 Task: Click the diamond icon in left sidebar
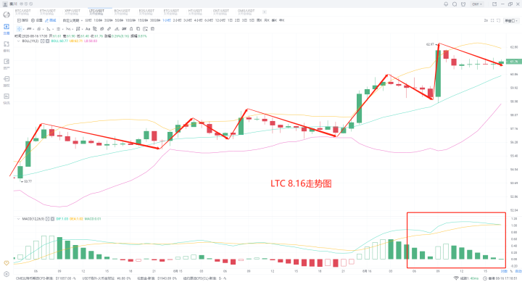pyautogui.click(x=7, y=263)
